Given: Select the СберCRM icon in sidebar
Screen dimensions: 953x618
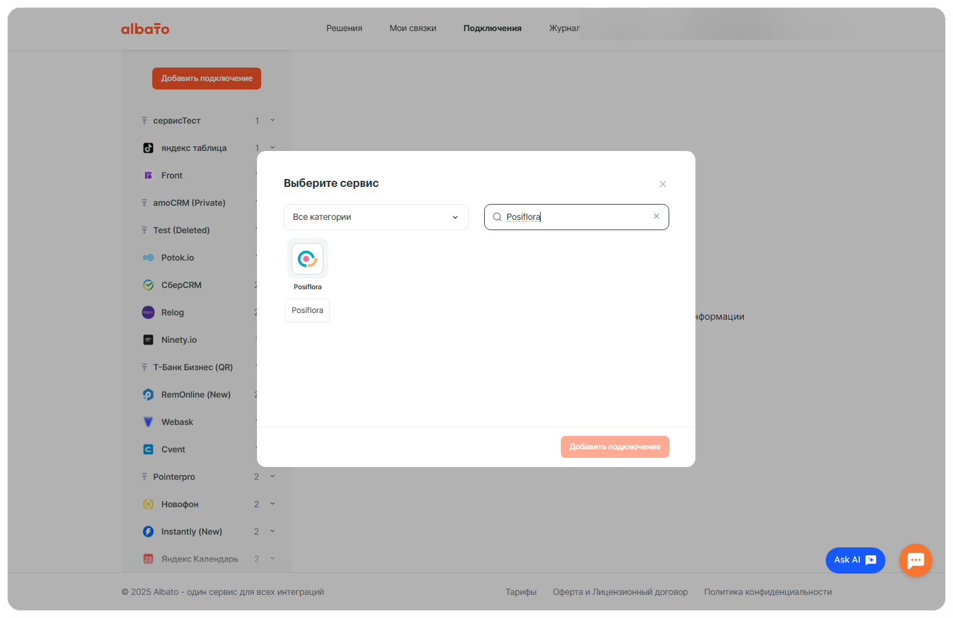Looking at the screenshot, I should 148,285.
